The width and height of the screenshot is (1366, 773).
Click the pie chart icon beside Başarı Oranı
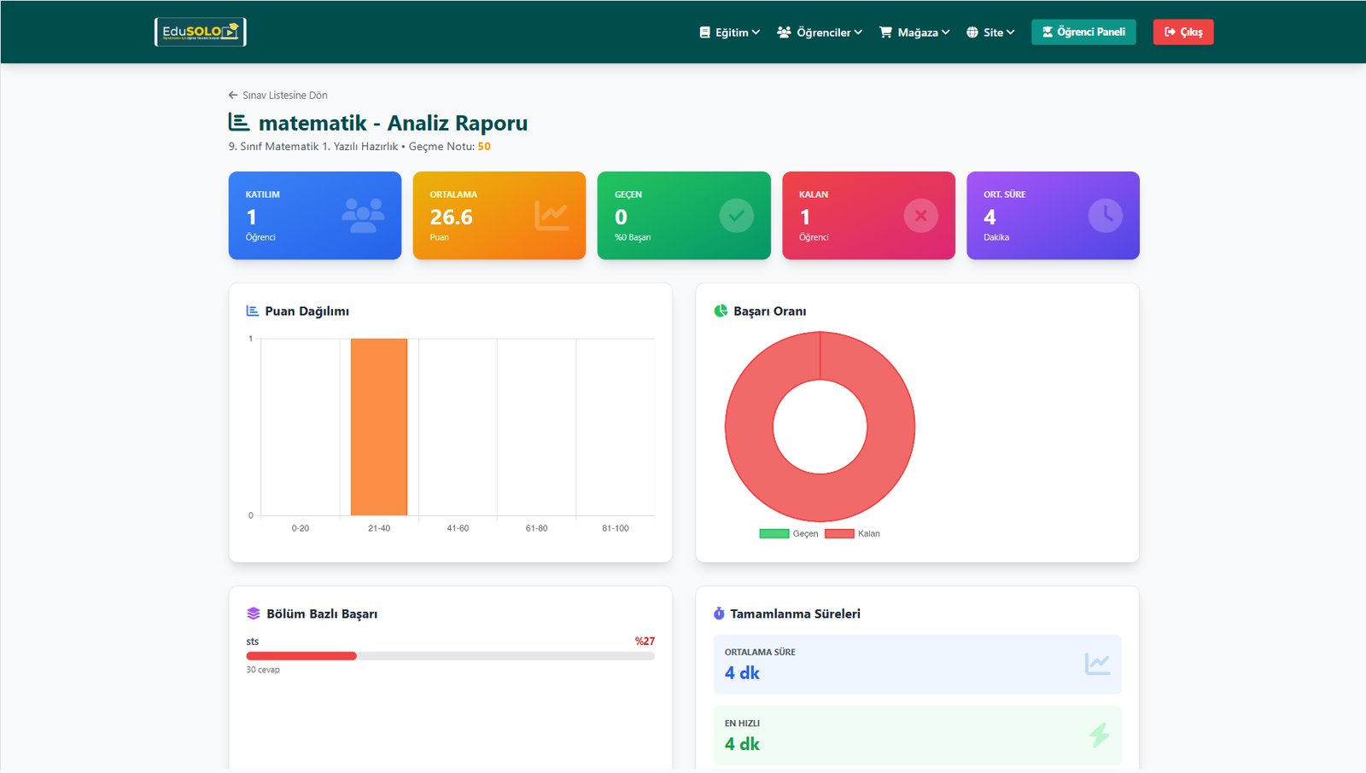coord(721,311)
